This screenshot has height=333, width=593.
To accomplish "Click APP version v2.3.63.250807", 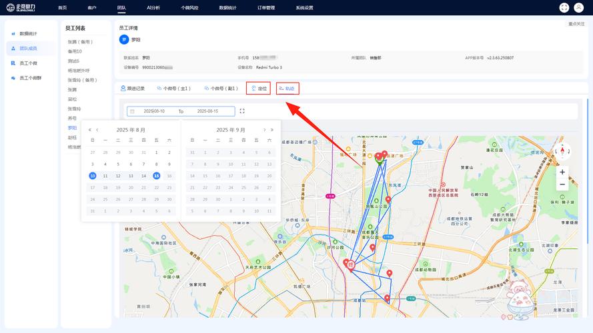I will (500, 58).
